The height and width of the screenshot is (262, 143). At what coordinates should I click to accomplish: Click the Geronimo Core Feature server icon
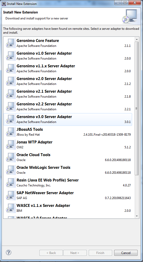pos(10,43)
